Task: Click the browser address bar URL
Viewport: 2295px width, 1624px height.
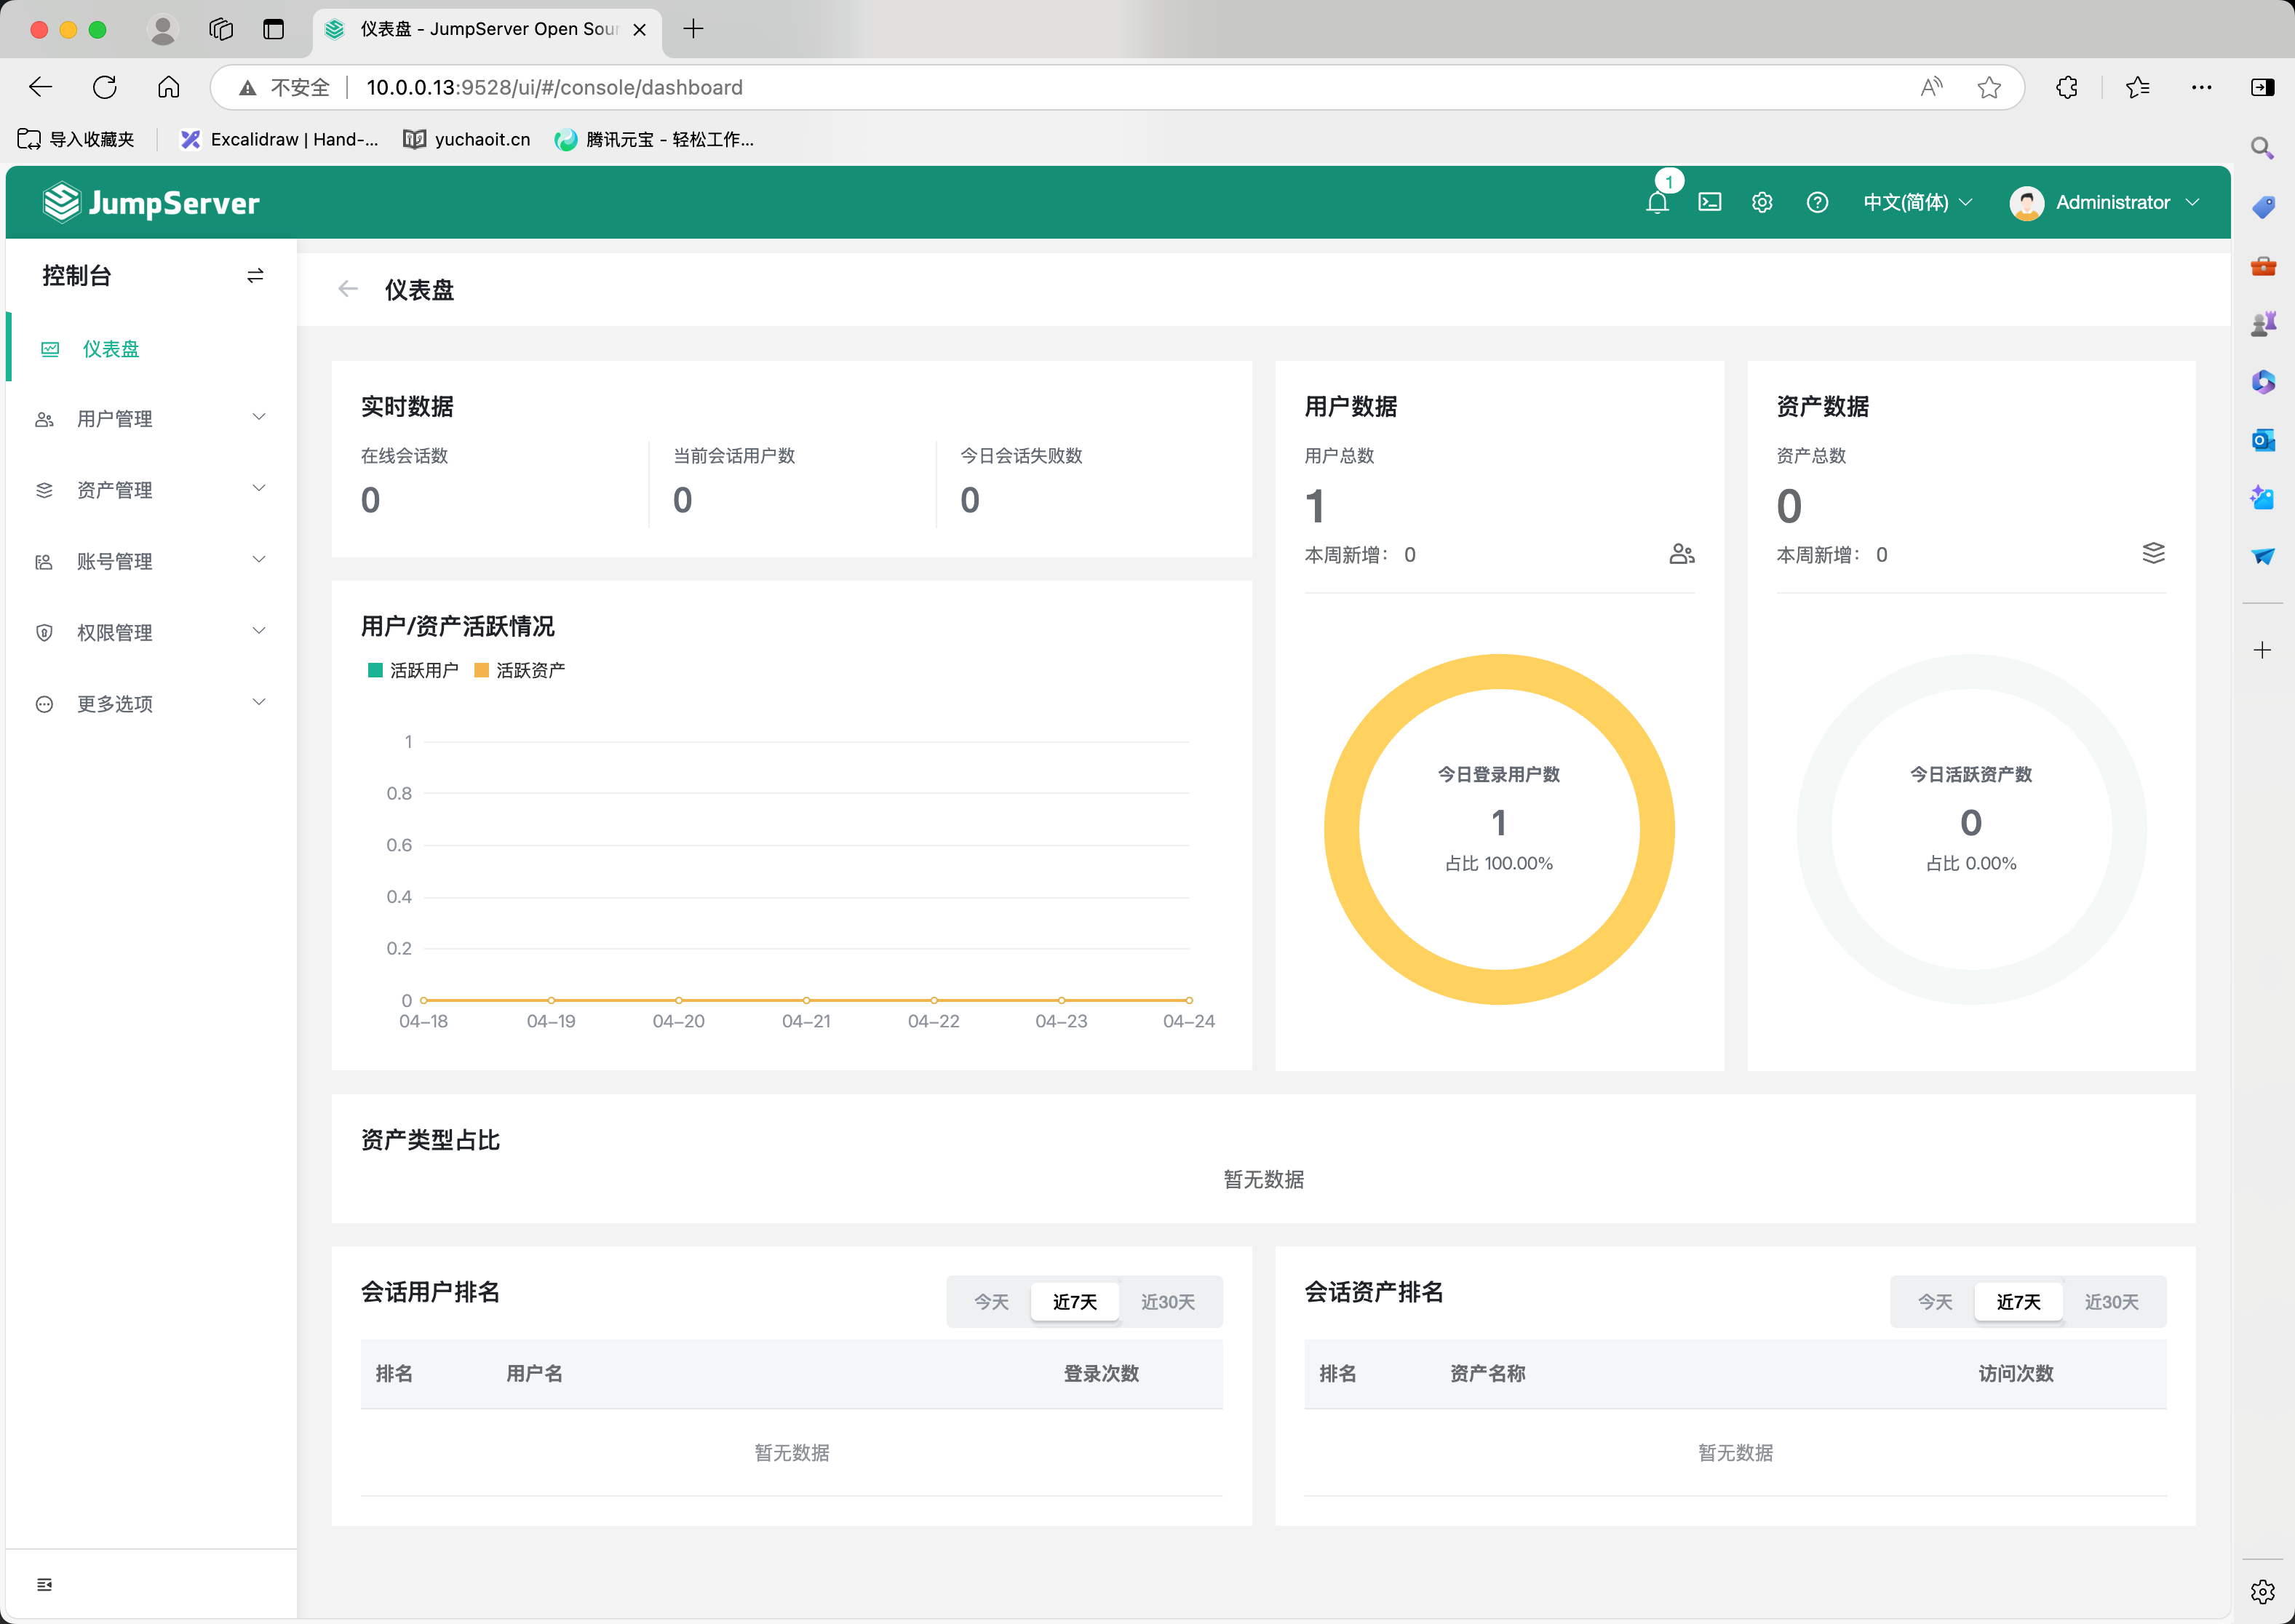Action: [x=554, y=88]
